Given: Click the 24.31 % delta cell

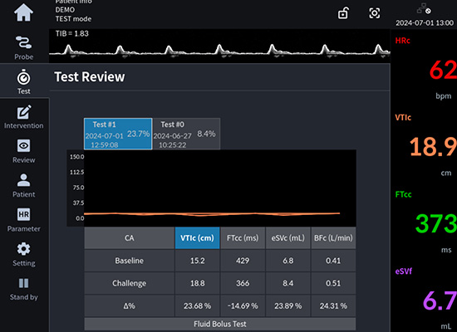Looking at the screenshot, I should pos(333,306).
